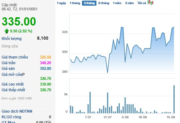
Task: Click the 7.07 date label on axis
Action: 88,117
